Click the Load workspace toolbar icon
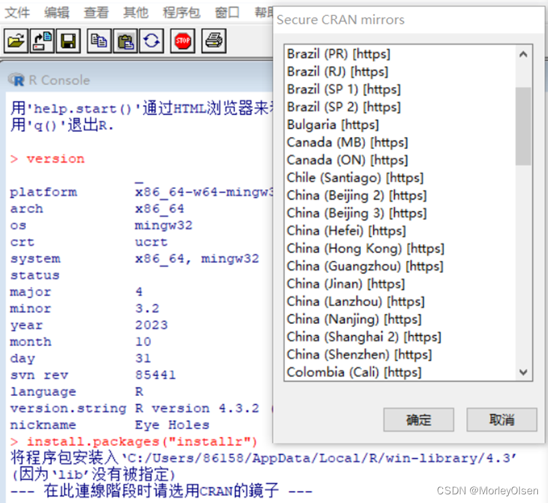548x503 pixels. [42, 41]
